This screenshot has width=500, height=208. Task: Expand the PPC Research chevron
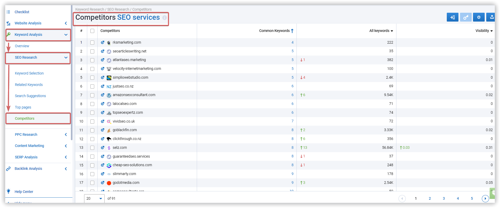pos(66,135)
